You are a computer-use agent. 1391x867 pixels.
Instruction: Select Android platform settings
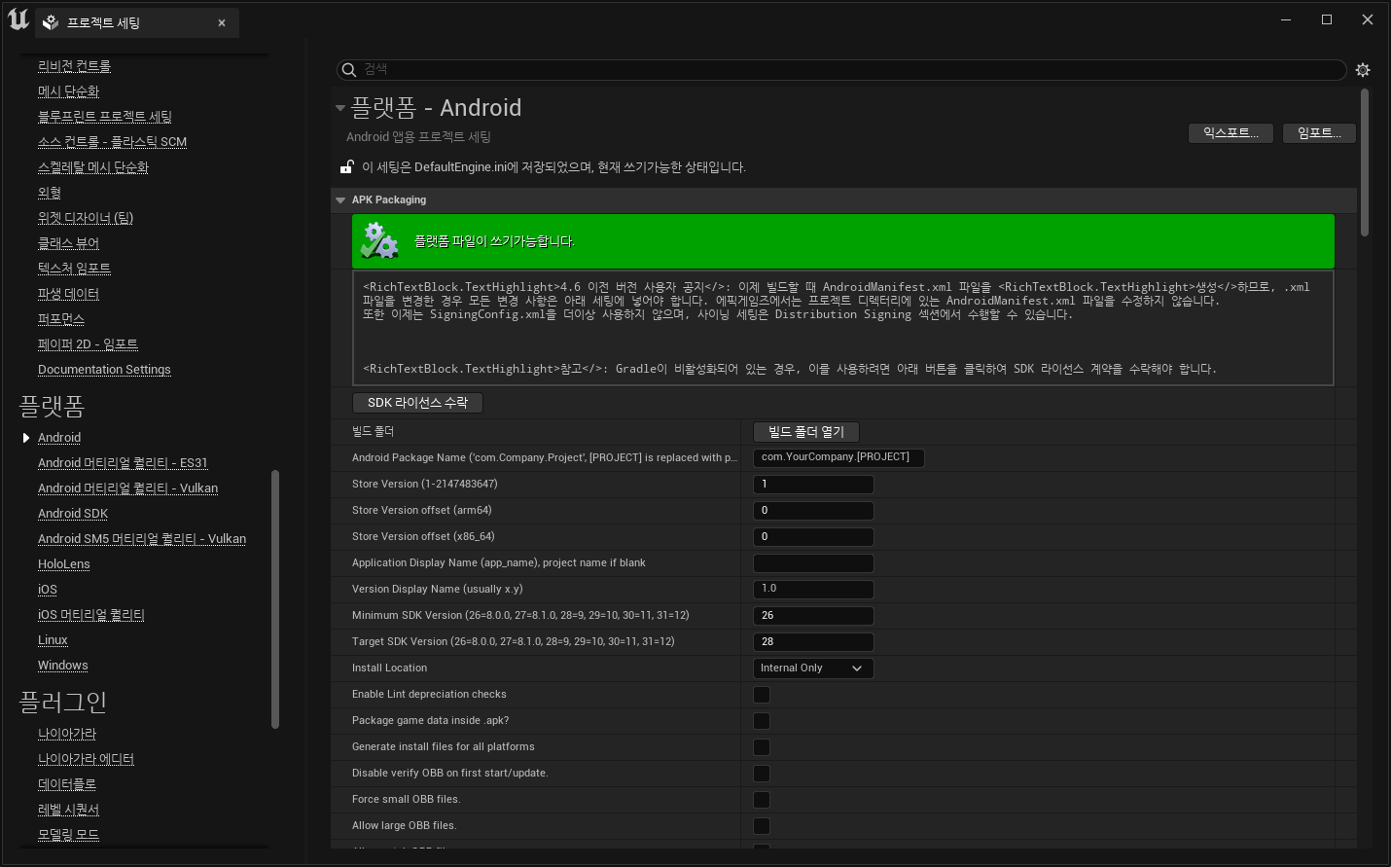pyautogui.click(x=59, y=438)
